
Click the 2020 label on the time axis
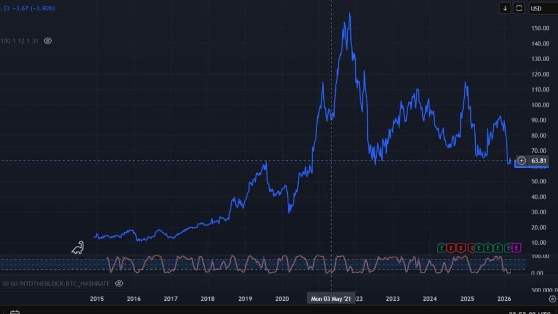(282, 298)
